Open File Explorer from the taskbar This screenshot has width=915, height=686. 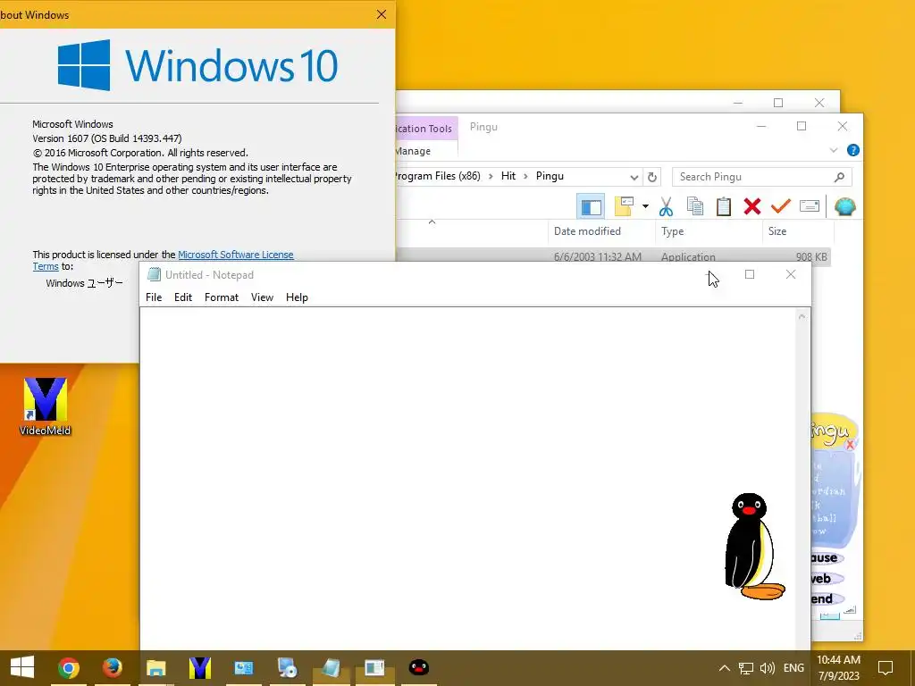(155, 668)
